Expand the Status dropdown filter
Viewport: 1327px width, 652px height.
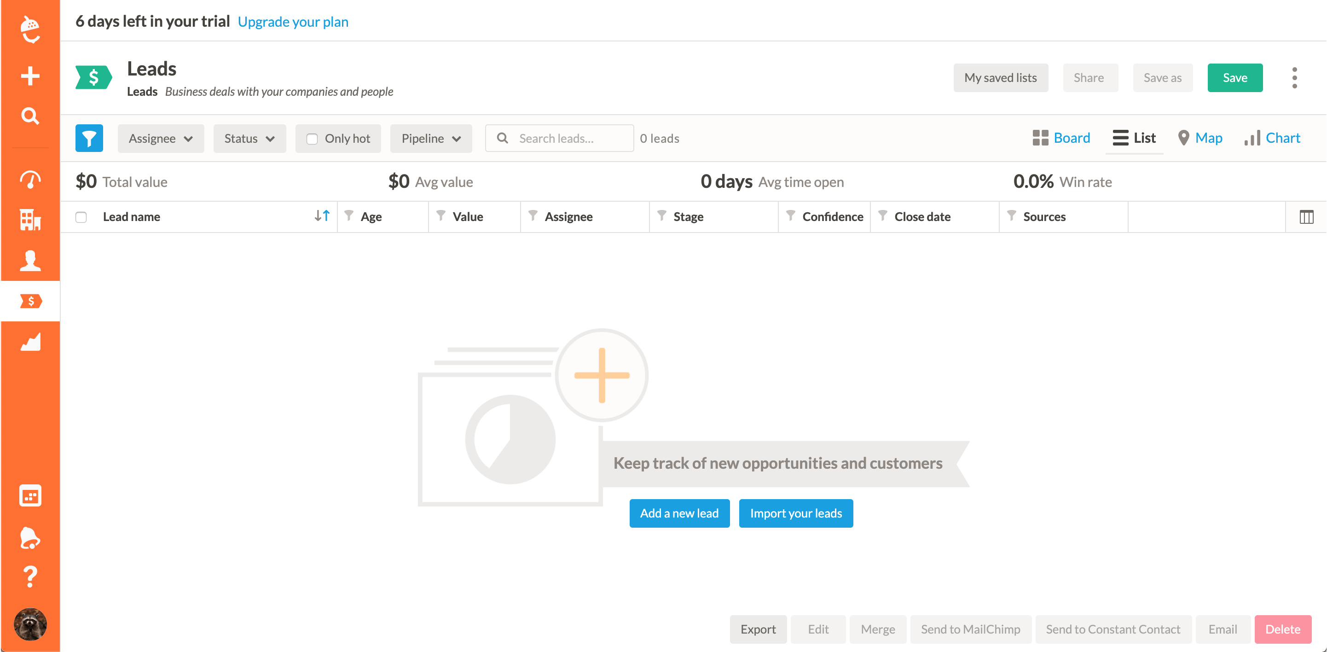[x=248, y=137]
